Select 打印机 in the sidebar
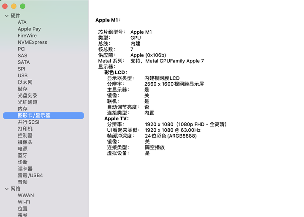The height and width of the screenshot is (217, 304). click(x=25, y=129)
